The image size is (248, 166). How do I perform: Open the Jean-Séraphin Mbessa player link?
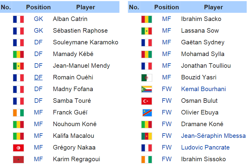[213, 136]
